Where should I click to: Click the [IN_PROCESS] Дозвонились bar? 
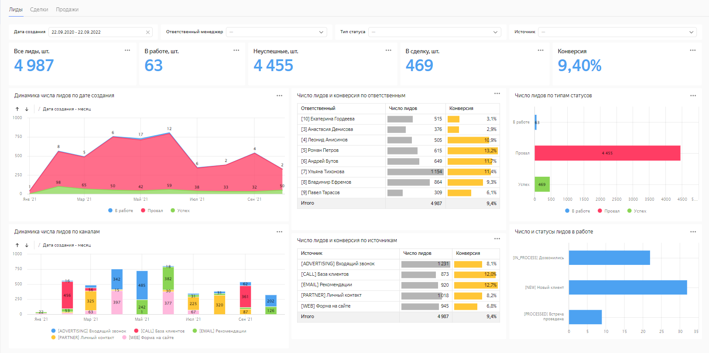(x=610, y=257)
